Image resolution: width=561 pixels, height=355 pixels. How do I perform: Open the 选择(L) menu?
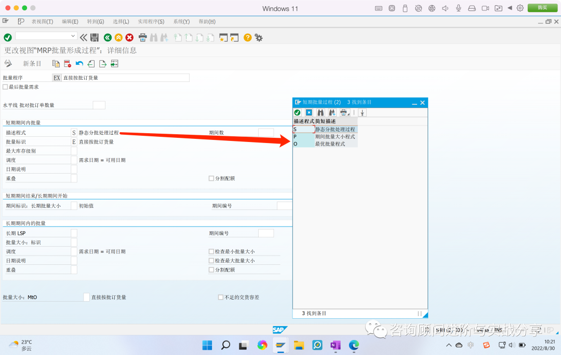pyautogui.click(x=121, y=21)
